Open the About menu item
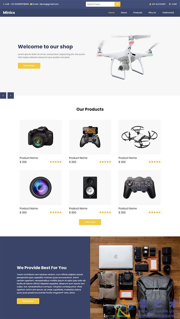This screenshot has height=319, width=180. [124, 13]
